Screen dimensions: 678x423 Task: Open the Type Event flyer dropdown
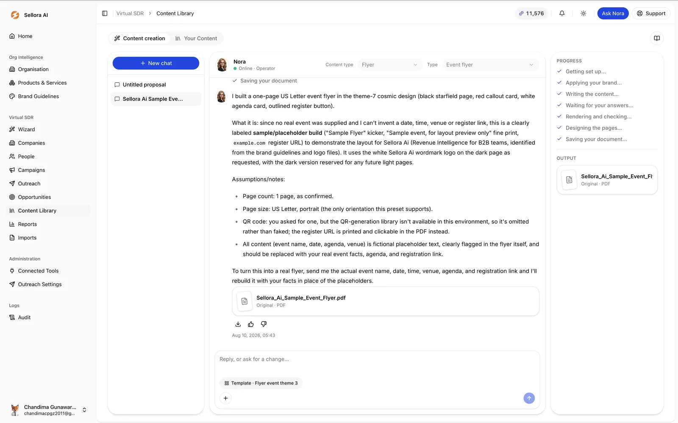pyautogui.click(x=490, y=65)
